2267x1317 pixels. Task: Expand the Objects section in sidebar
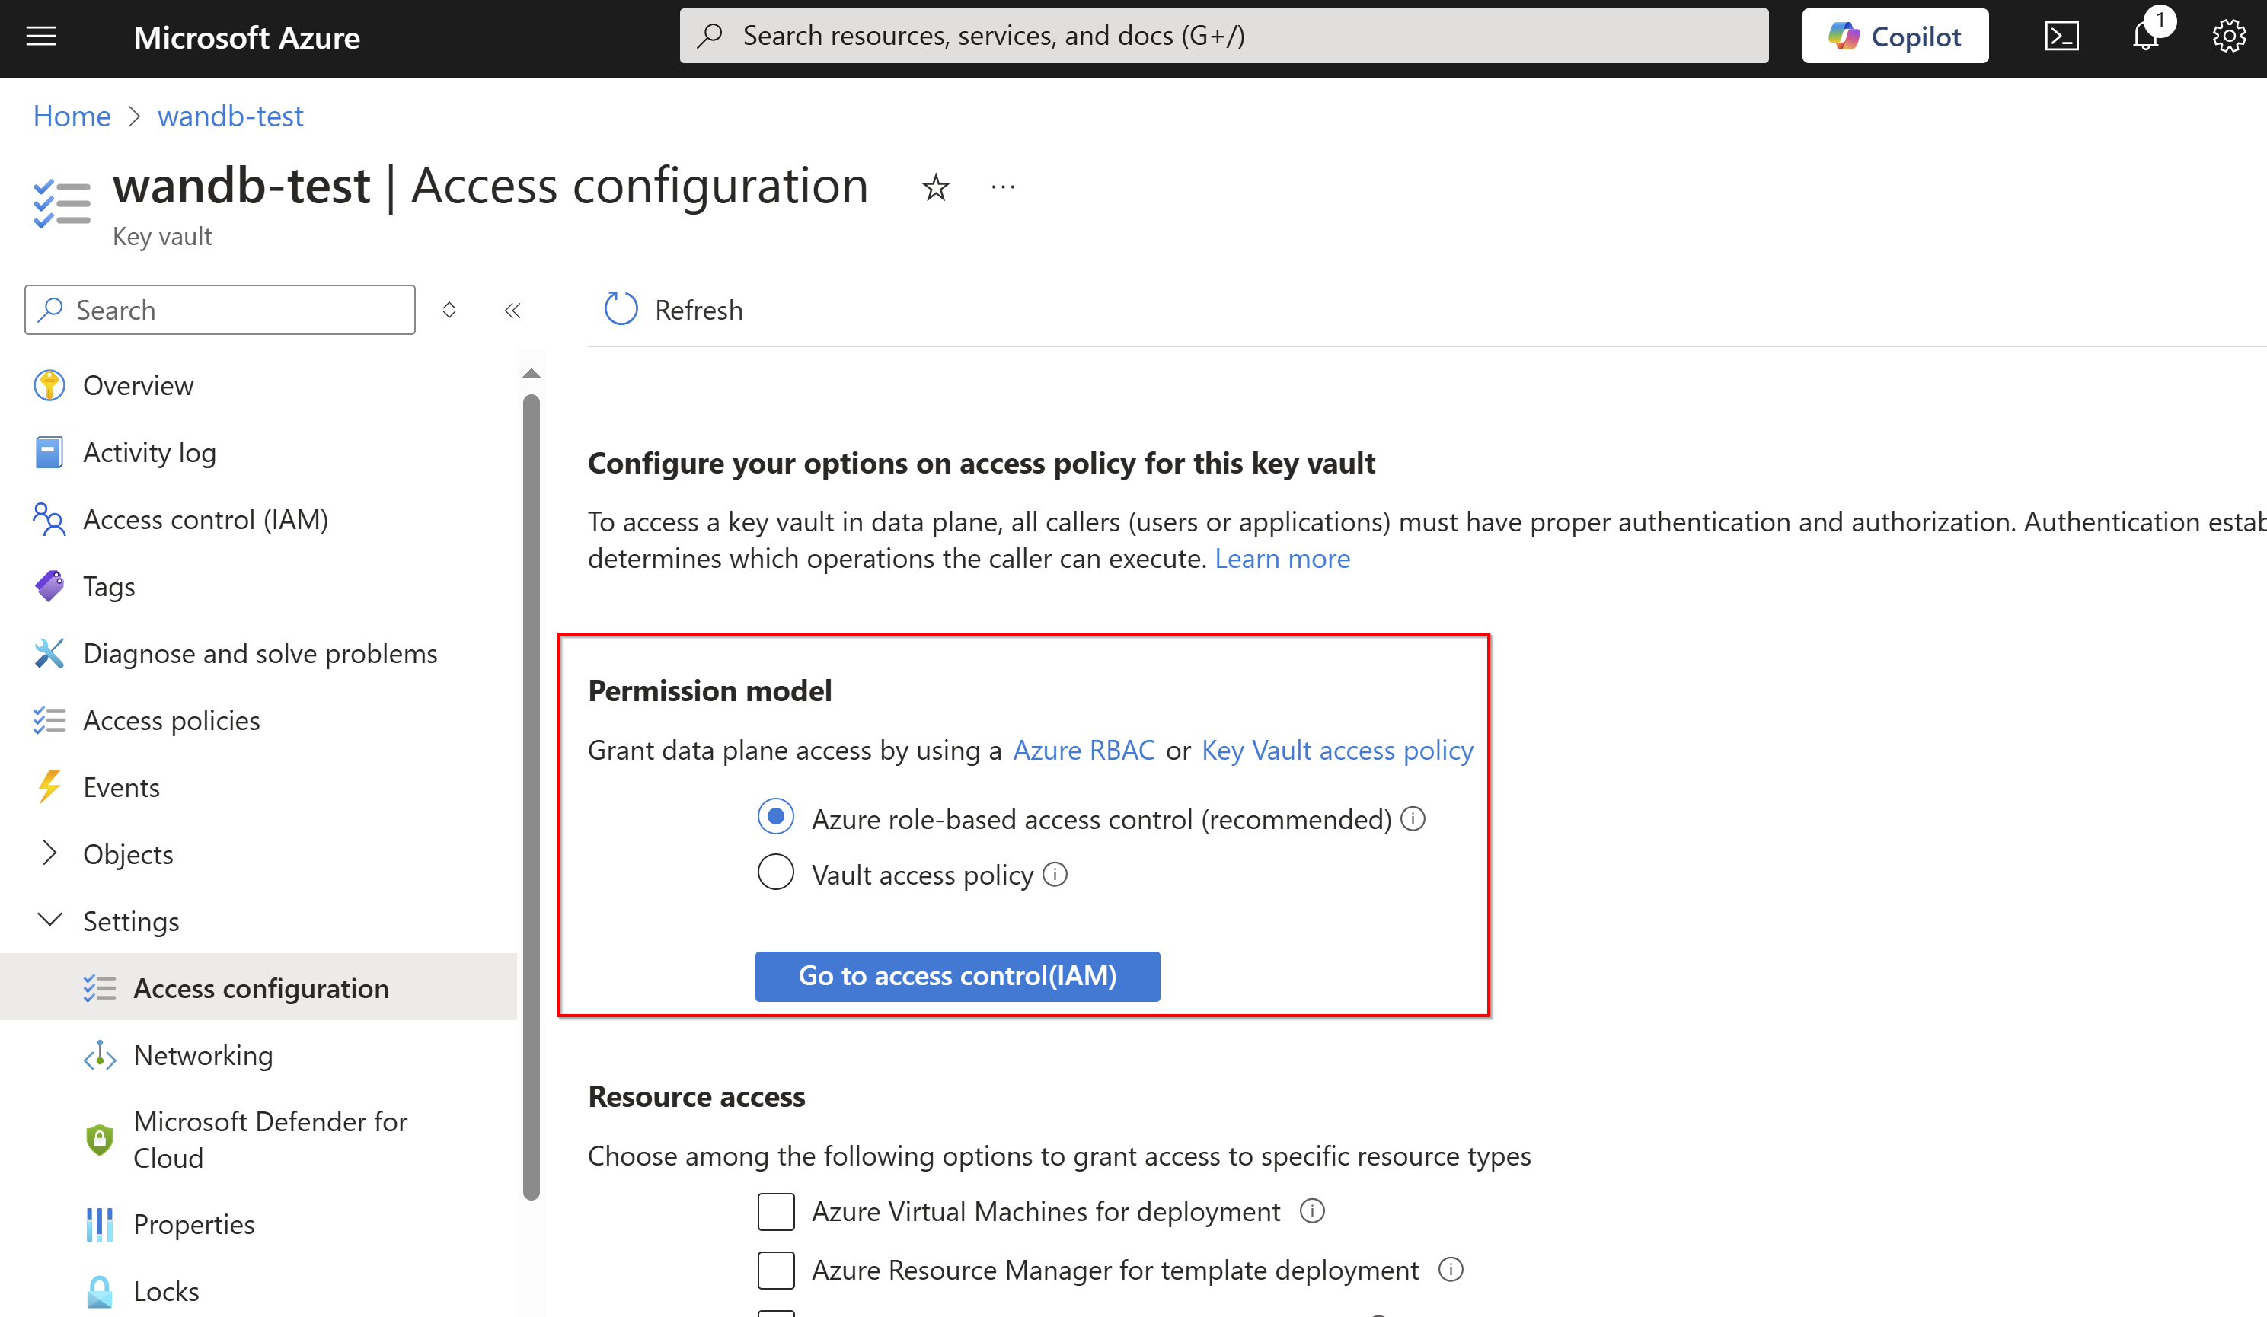click(x=49, y=853)
